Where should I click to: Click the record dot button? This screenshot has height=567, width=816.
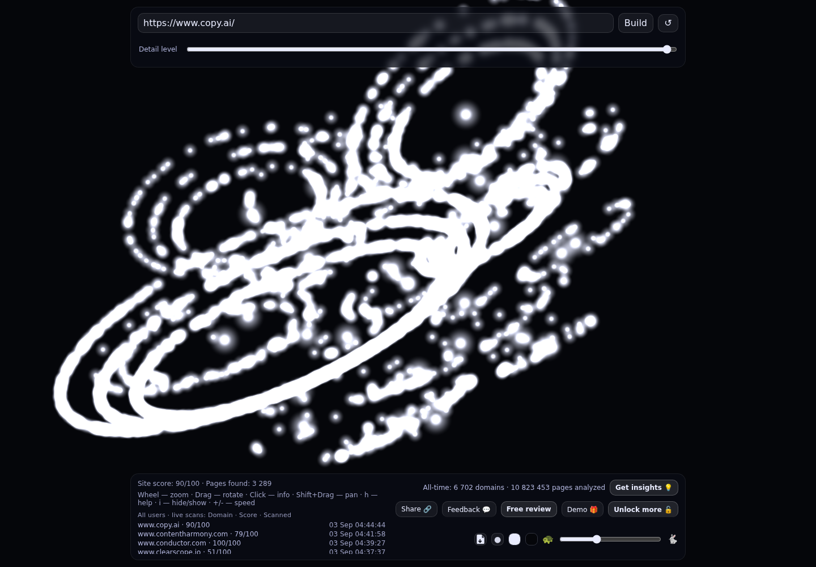pyautogui.click(x=498, y=539)
